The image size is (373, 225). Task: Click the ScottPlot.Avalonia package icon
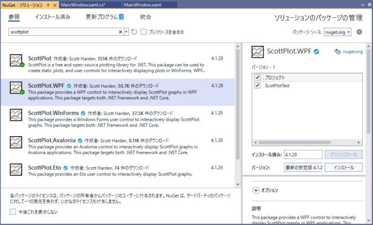point(17,143)
